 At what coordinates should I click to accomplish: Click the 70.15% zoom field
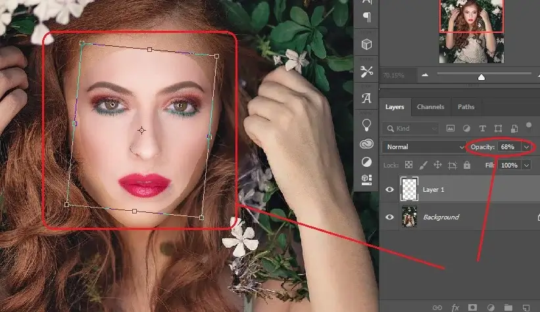397,75
